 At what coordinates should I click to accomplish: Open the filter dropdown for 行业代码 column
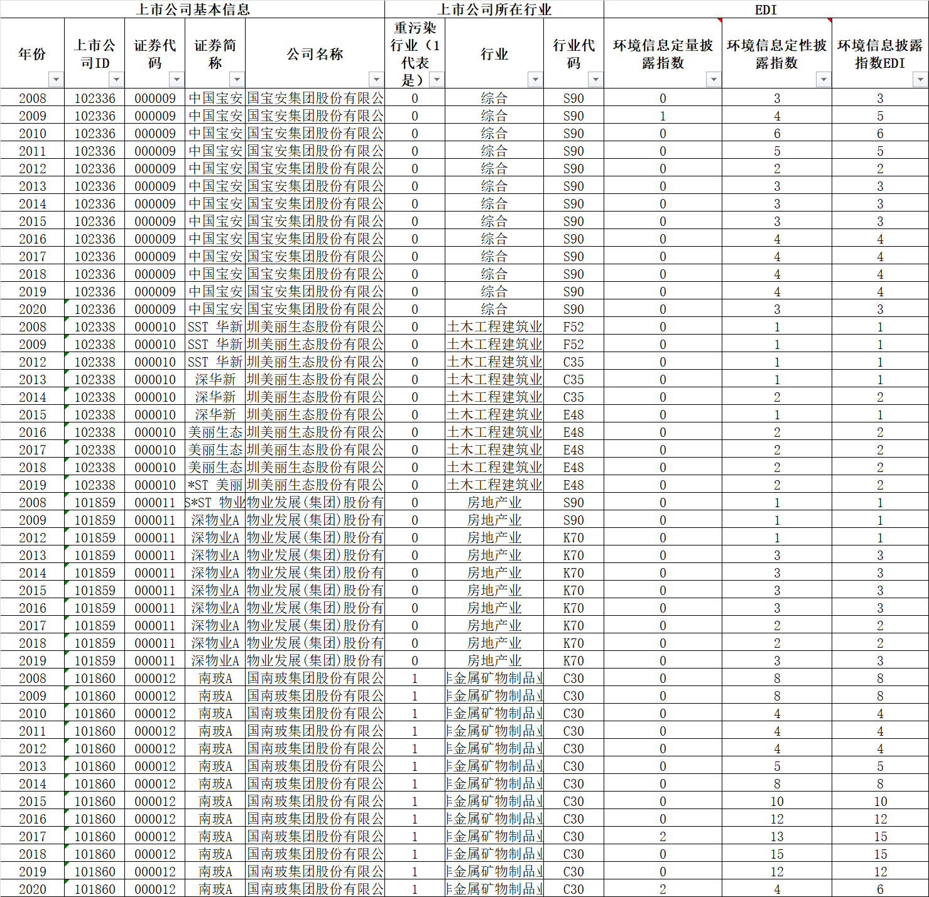click(x=595, y=80)
